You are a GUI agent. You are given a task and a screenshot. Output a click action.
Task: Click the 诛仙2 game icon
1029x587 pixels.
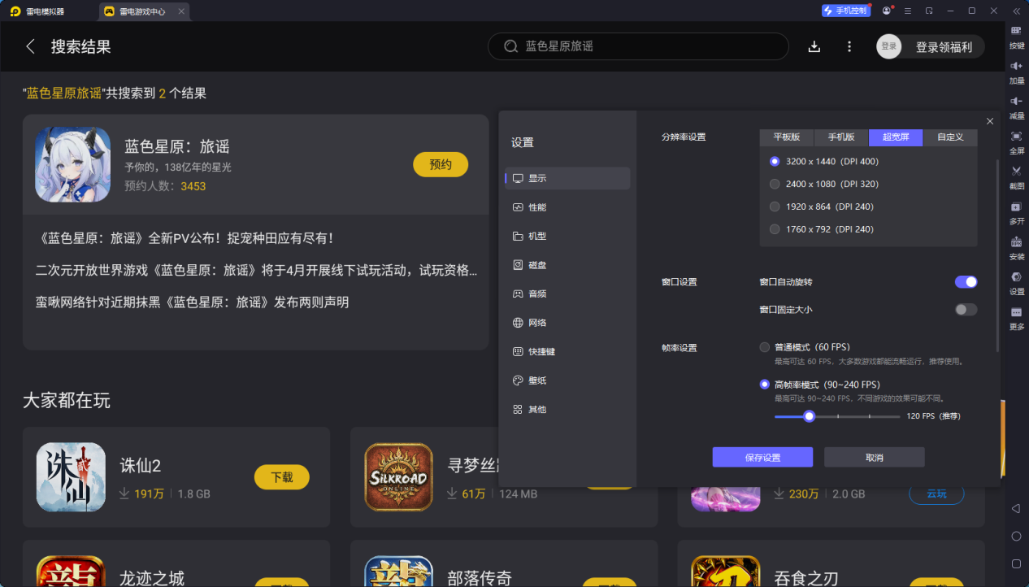tap(71, 477)
